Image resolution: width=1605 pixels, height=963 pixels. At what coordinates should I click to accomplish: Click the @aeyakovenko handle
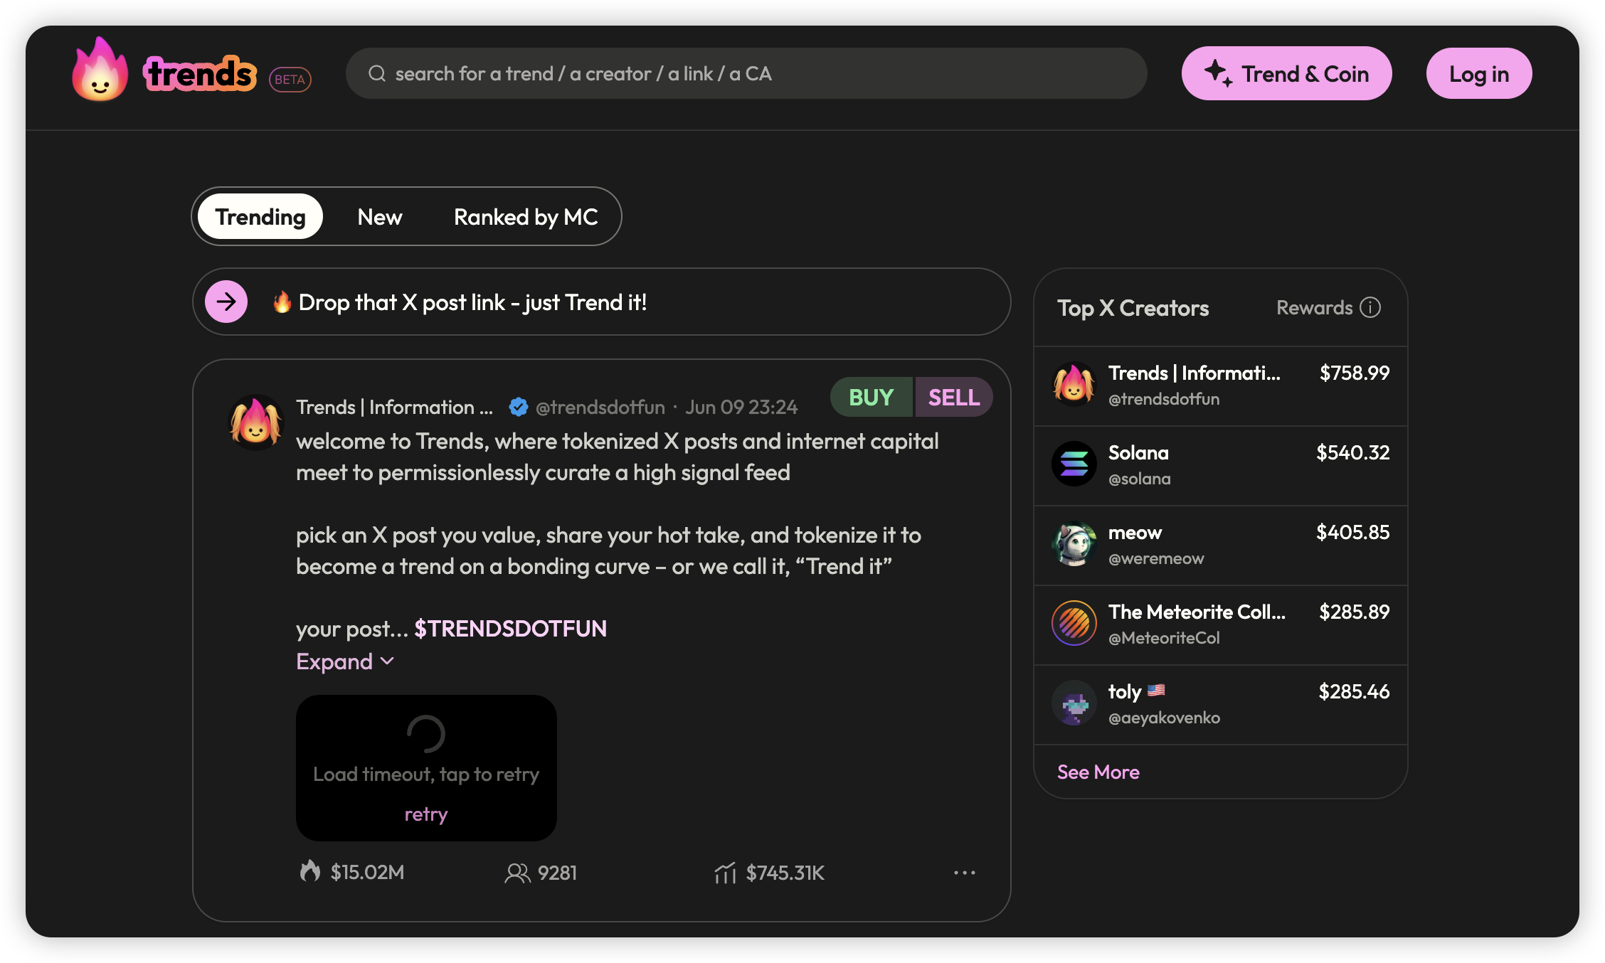coord(1164,718)
